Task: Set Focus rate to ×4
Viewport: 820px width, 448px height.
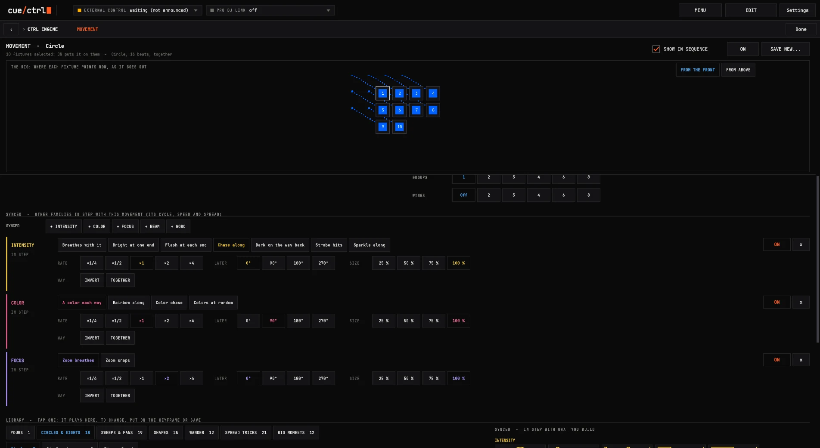Action: point(191,378)
